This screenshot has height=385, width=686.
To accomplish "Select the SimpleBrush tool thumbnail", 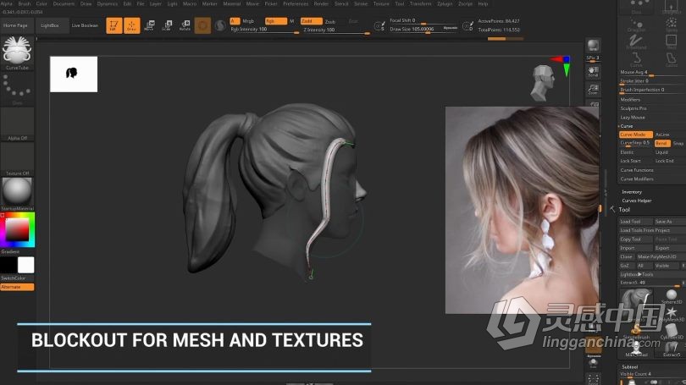I will coord(636,331).
